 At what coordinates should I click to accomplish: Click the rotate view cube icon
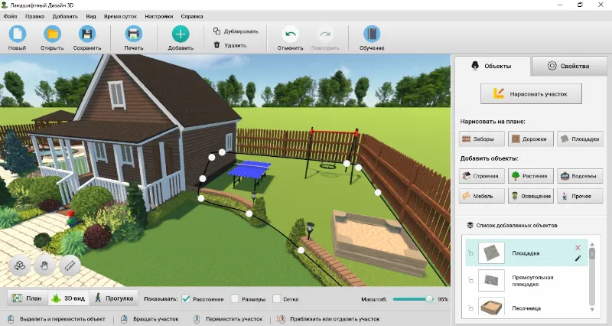pos(20,266)
